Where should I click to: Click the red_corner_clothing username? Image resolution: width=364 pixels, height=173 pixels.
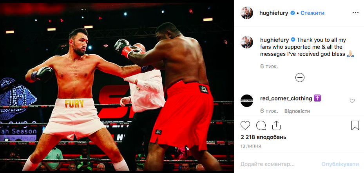click(x=286, y=98)
